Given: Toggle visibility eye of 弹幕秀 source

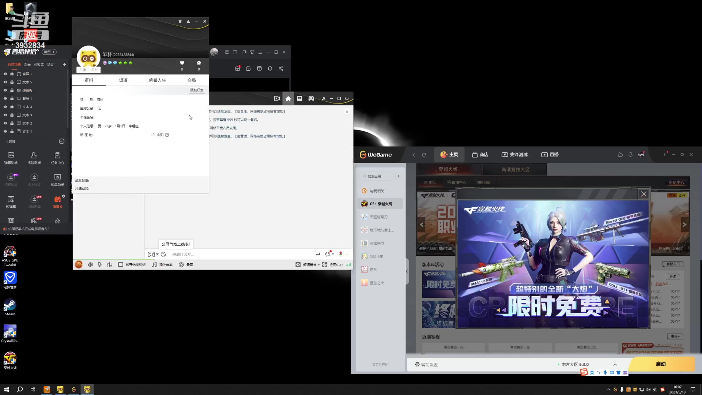Looking at the screenshot, I should point(5,90).
